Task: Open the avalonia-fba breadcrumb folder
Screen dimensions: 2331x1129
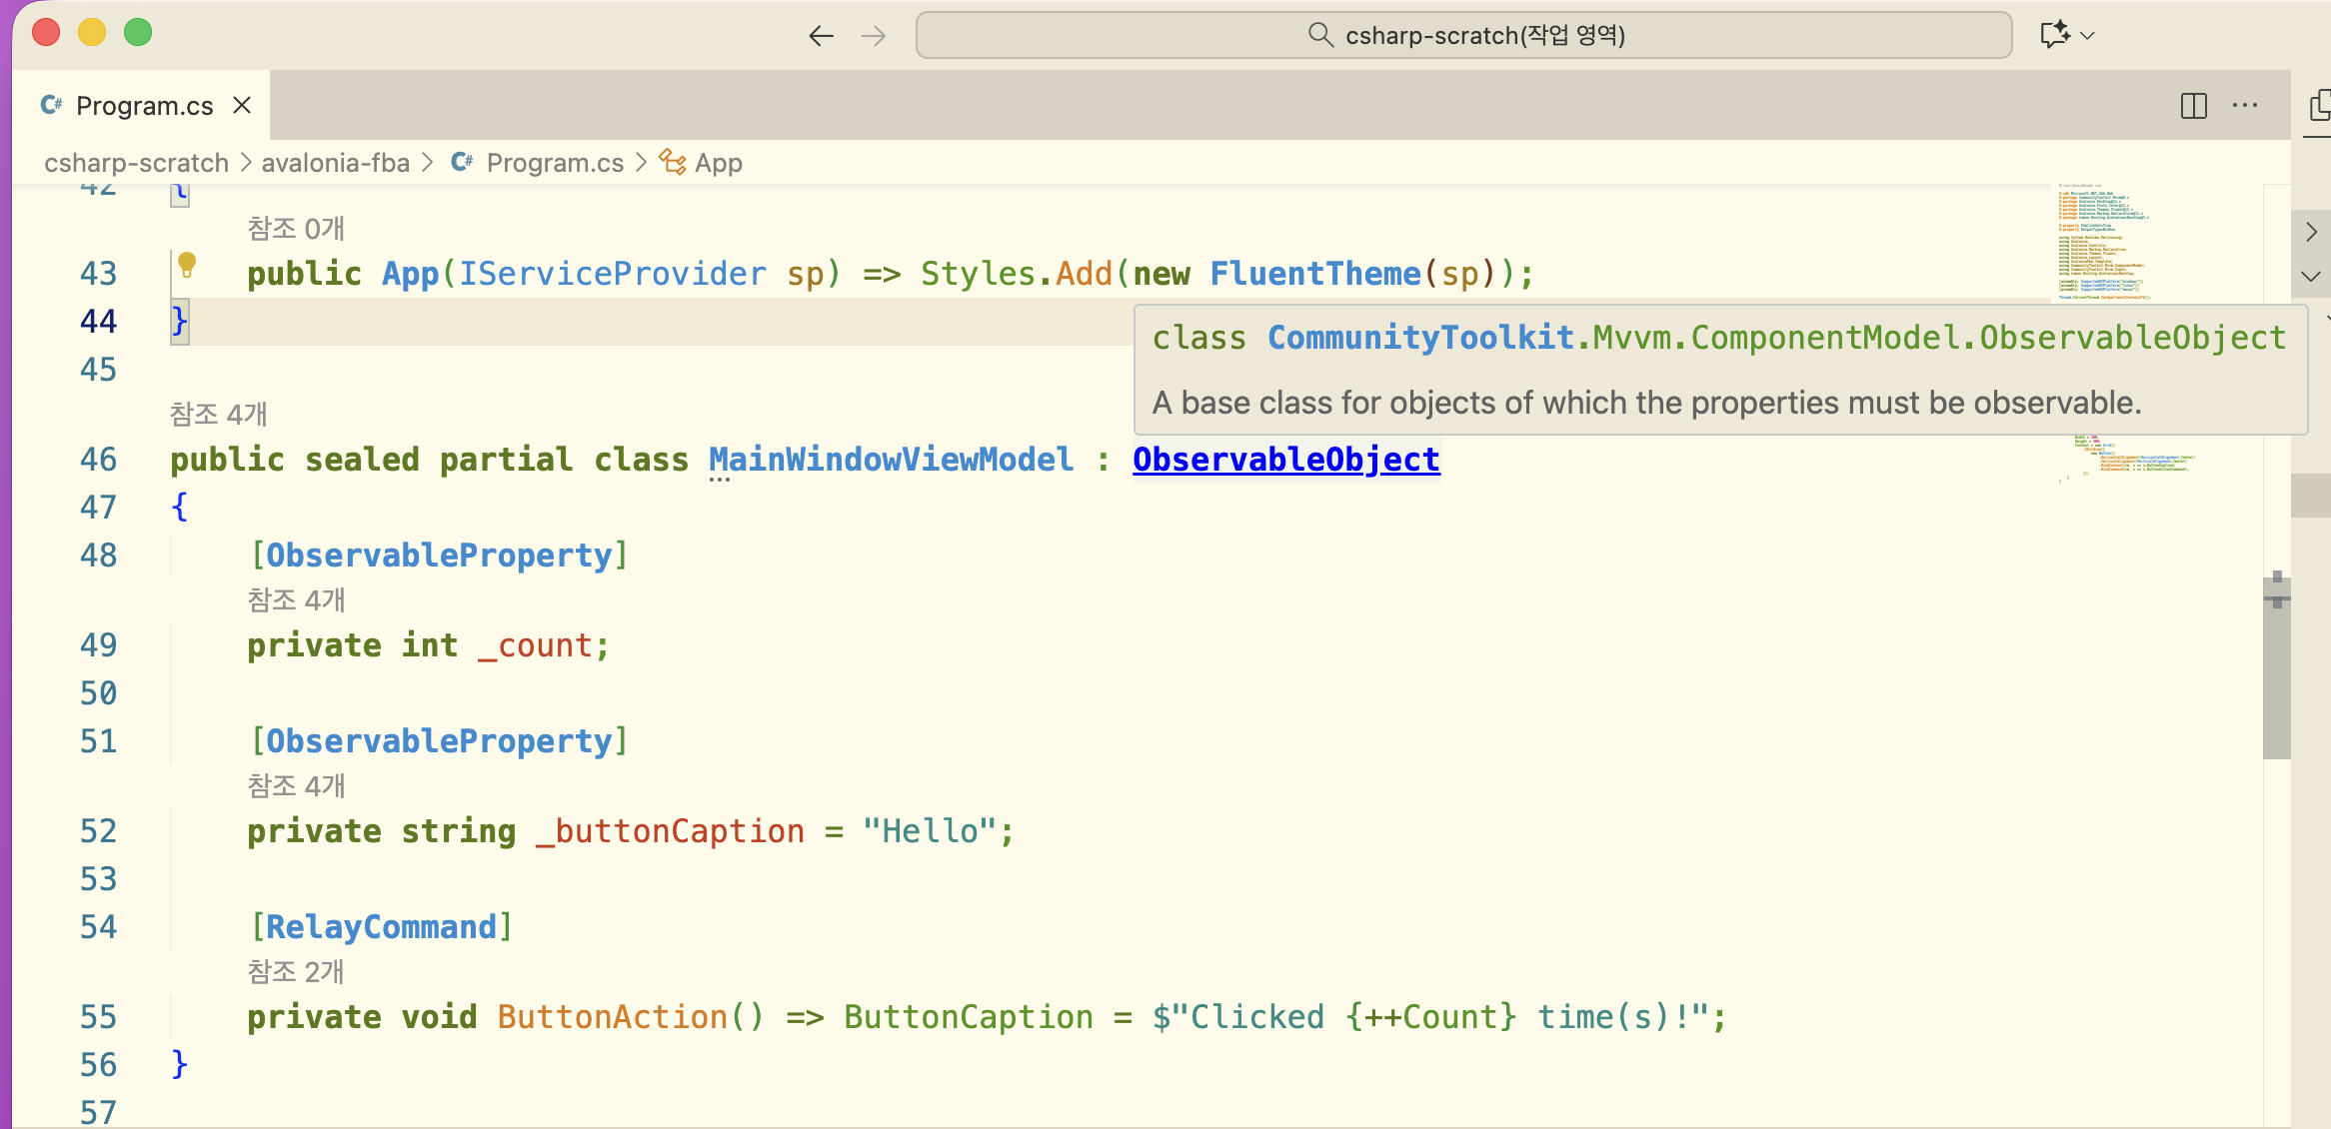Action: coord(335,163)
